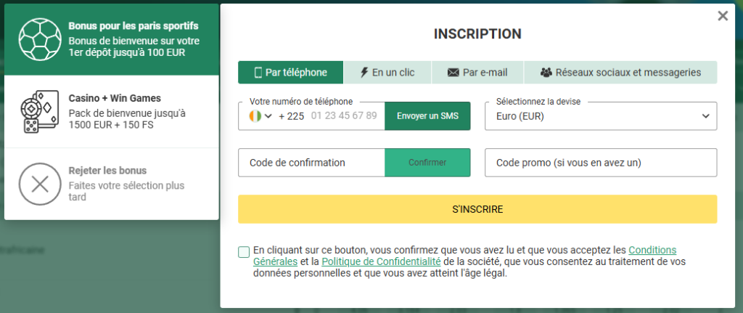Expand the country code chevron

tap(268, 116)
